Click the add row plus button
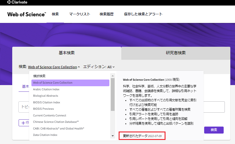This screenshot has width=235, height=144. tap(24, 123)
